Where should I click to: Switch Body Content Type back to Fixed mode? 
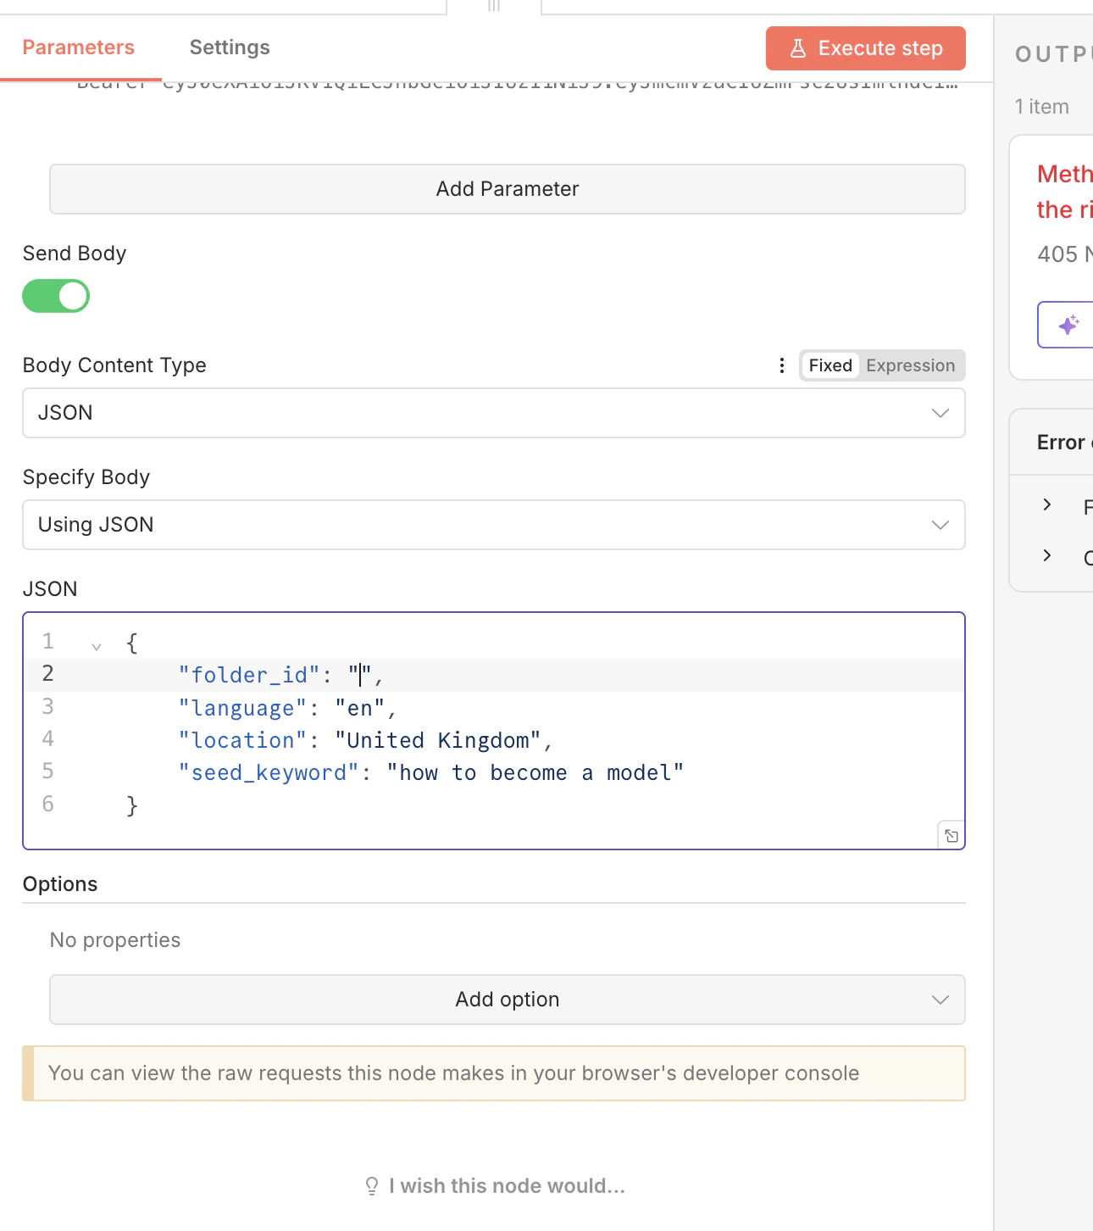click(x=829, y=365)
